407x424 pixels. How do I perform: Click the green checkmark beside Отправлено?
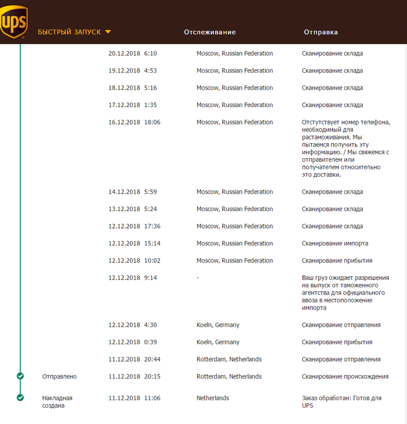[x=20, y=376]
